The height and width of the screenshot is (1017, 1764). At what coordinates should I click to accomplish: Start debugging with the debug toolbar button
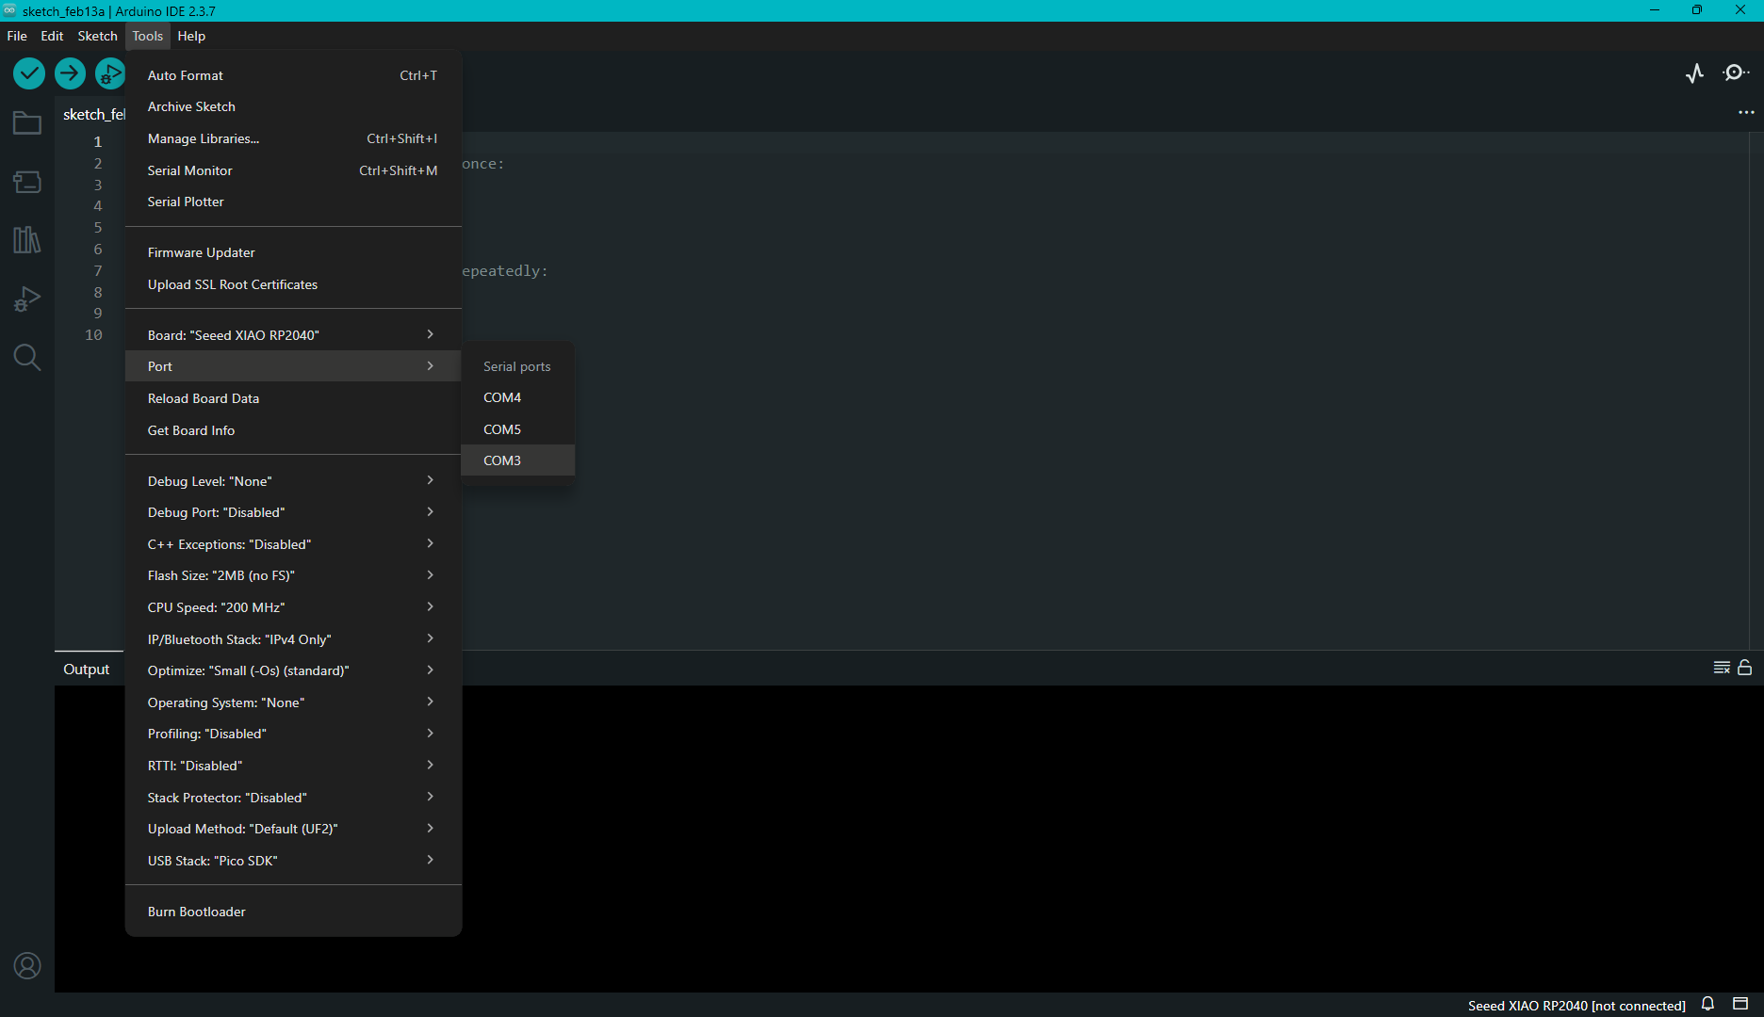click(x=109, y=73)
